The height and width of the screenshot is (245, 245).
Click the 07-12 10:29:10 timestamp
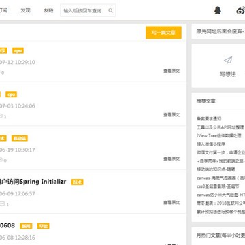(18, 62)
